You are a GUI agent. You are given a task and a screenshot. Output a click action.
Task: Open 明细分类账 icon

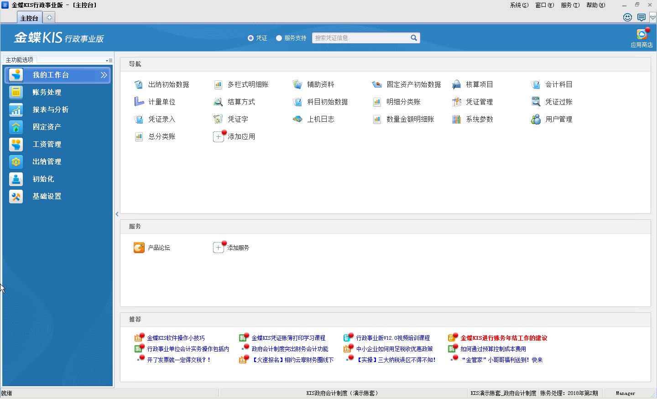click(x=377, y=102)
